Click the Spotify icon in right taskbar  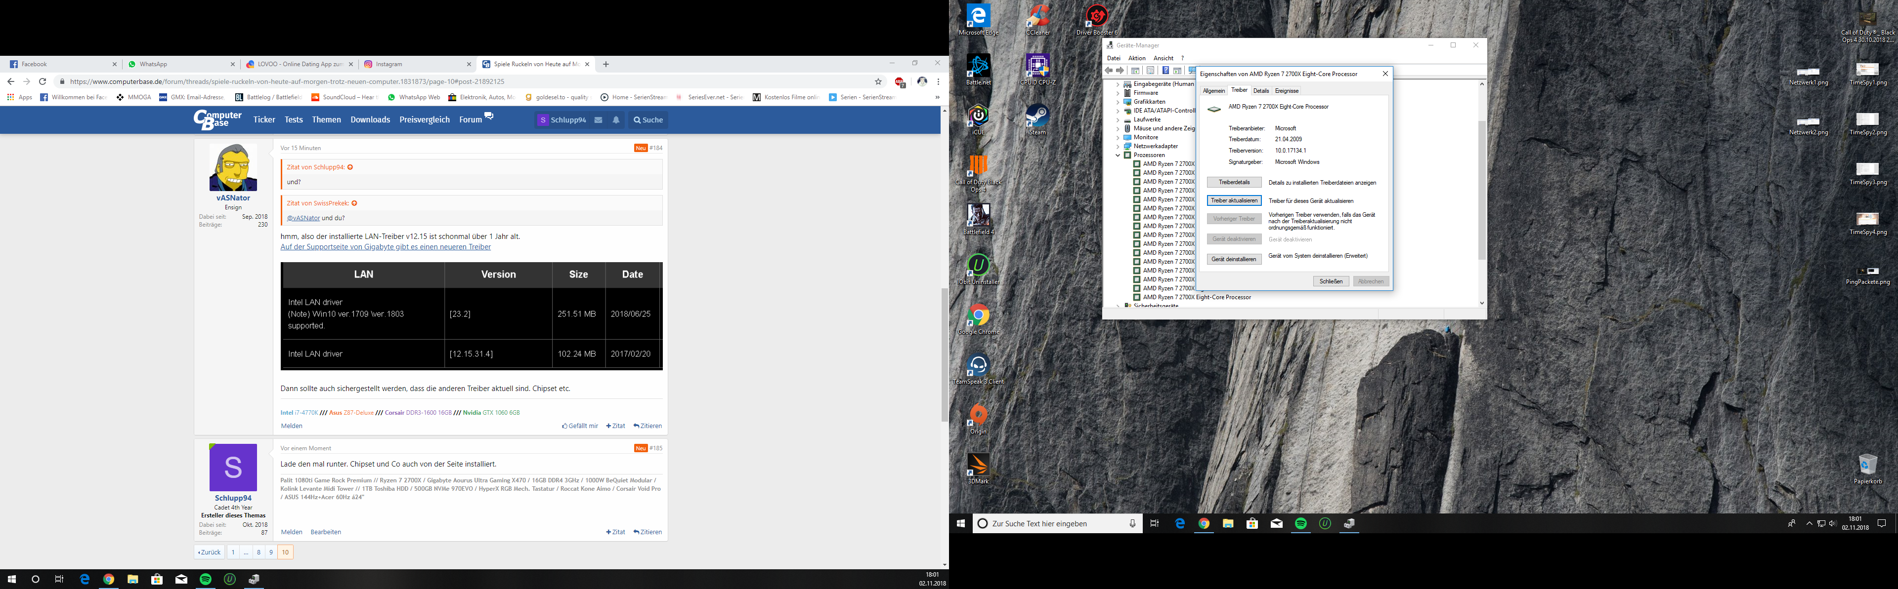tap(1300, 523)
